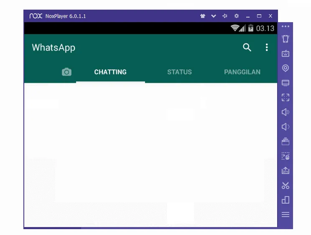311x235 pixels.
Task: Minimize the NoxPlayer window
Action: [x=248, y=17]
